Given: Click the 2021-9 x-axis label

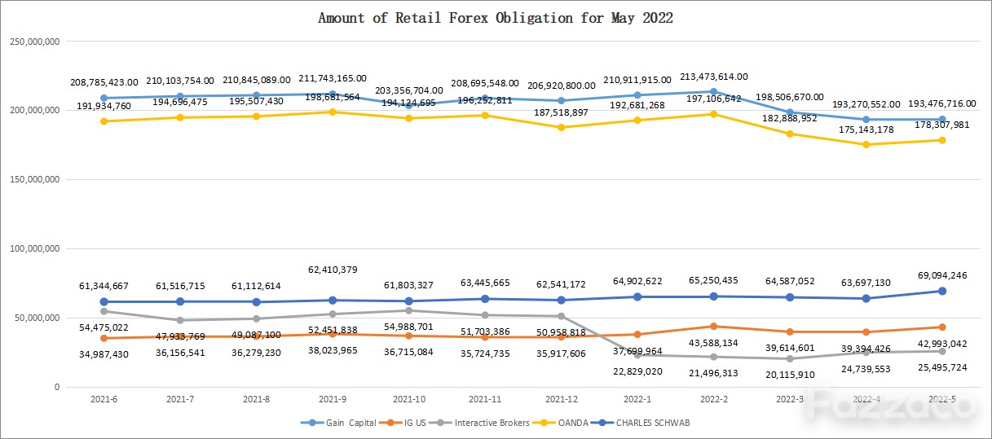Looking at the screenshot, I should 333,399.
